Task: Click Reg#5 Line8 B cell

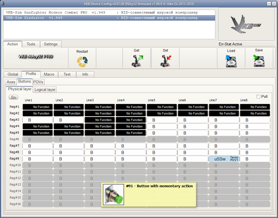Action: tap(255, 133)
